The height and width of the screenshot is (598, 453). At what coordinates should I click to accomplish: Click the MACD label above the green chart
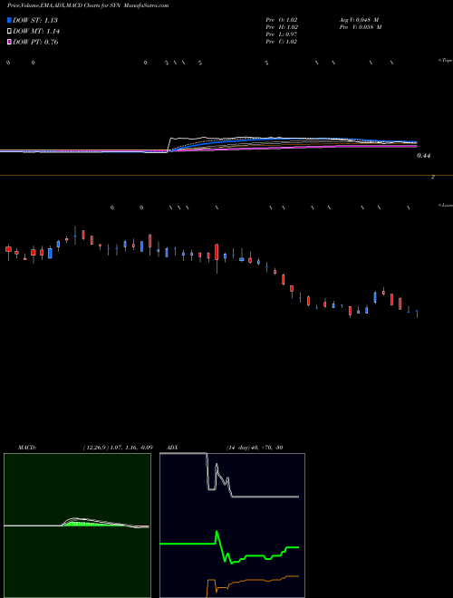coord(27,447)
